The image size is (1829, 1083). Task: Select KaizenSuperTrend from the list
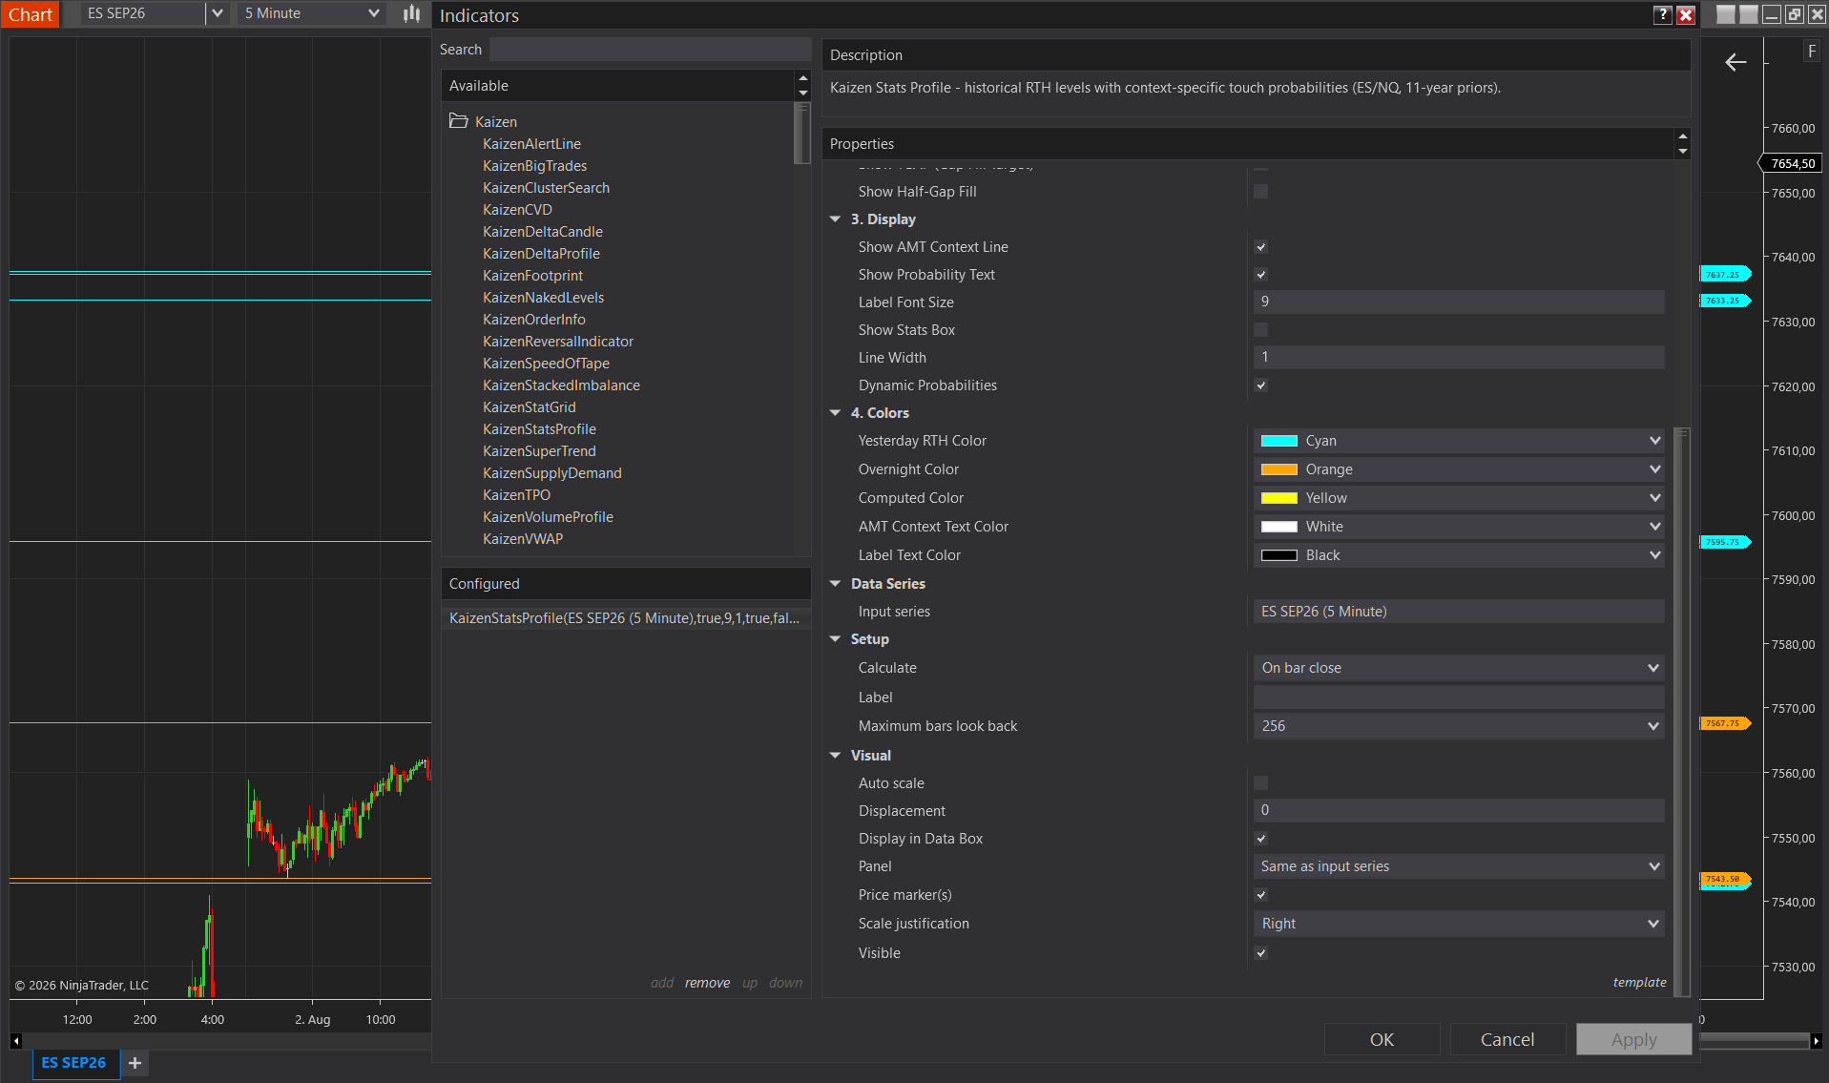(539, 451)
